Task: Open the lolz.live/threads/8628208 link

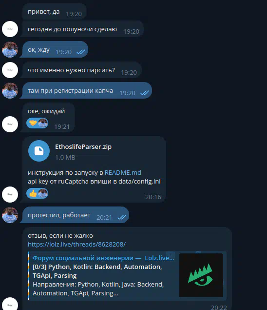Action: click(76, 245)
